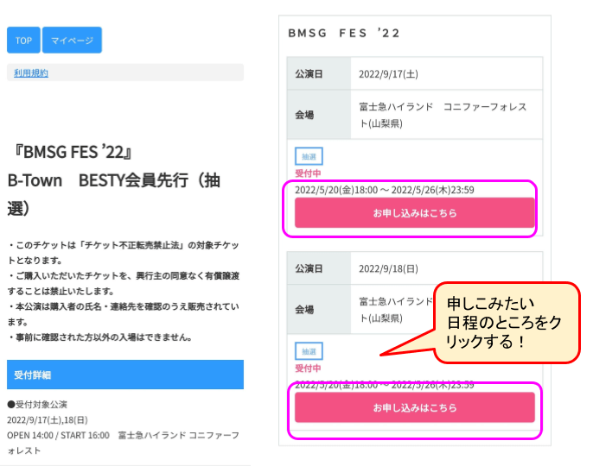Click the OPEN 14:00 / START 16:00 line
Viewport: 593px width, 466px height.
(x=123, y=443)
